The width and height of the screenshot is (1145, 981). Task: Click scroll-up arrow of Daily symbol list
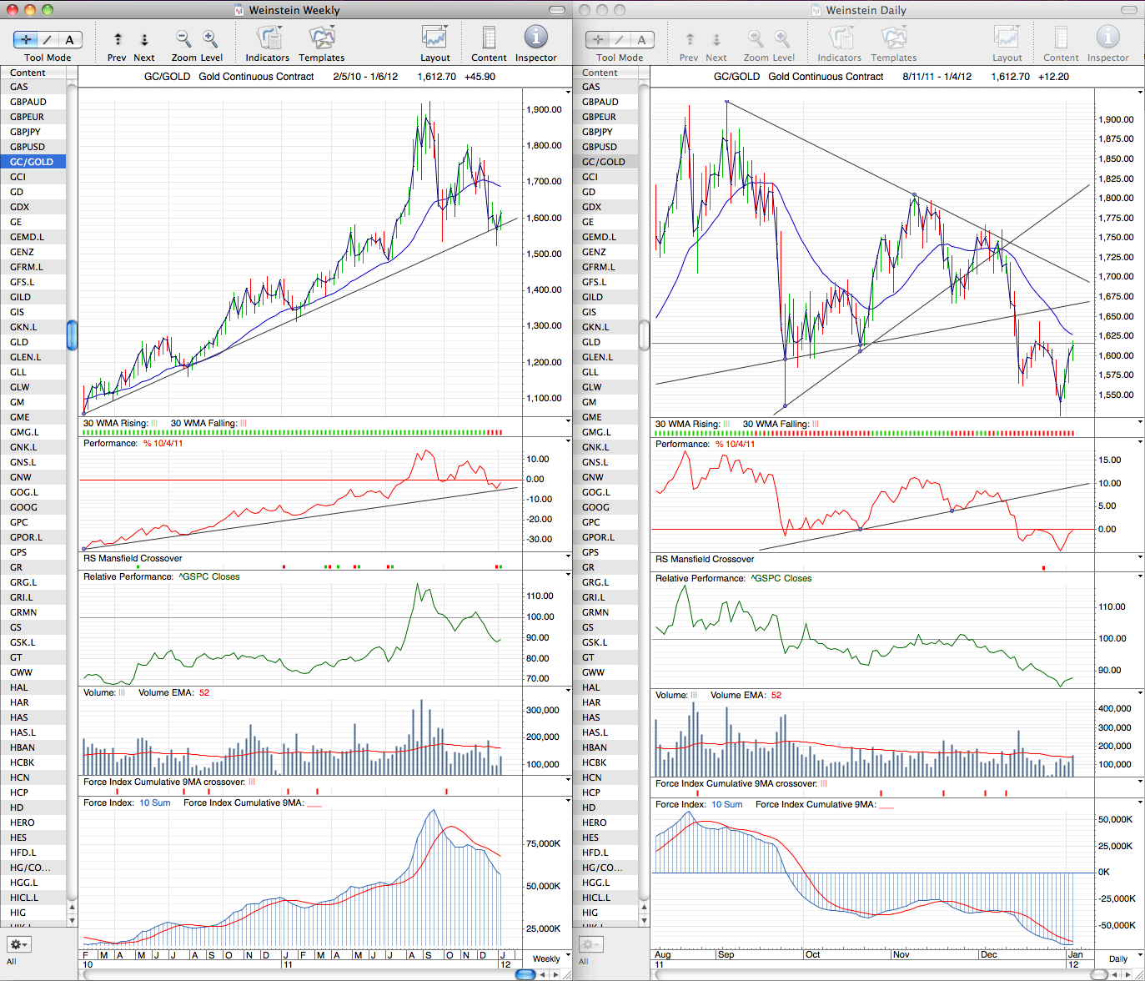[x=644, y=907]
